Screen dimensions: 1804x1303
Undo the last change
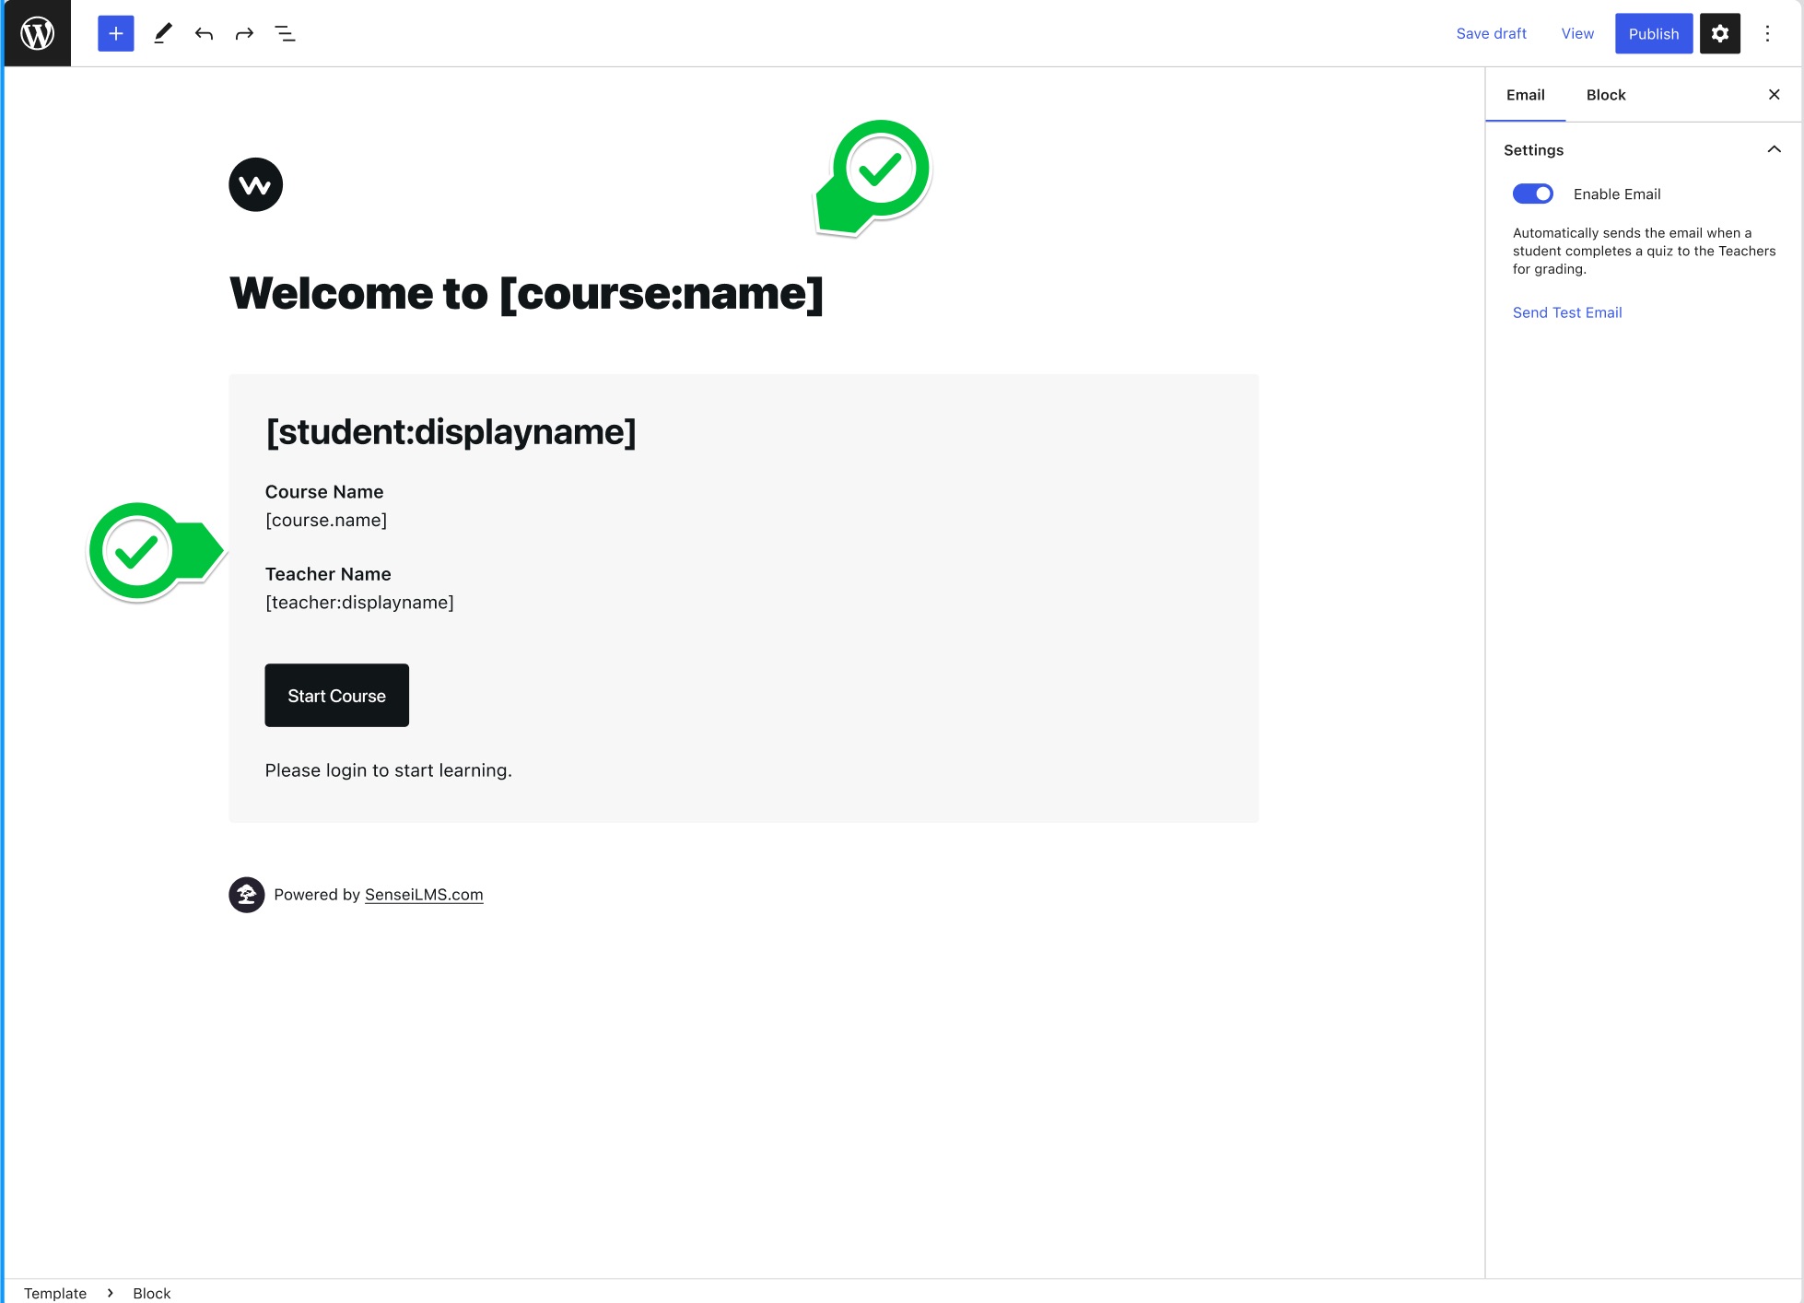pos(204,33)
